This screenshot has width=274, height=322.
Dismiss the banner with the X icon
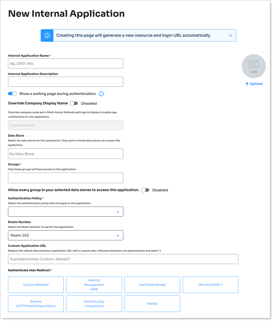[230, 35]
